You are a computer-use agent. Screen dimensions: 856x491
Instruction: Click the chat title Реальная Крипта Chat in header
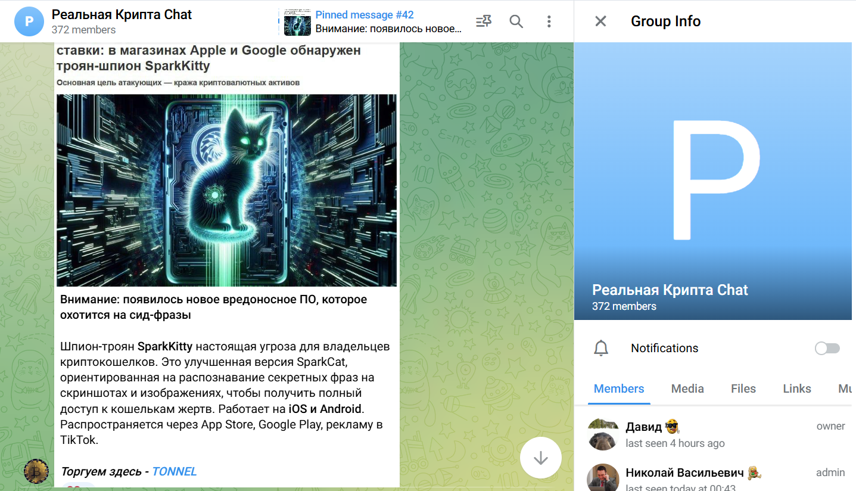(122, 14)
